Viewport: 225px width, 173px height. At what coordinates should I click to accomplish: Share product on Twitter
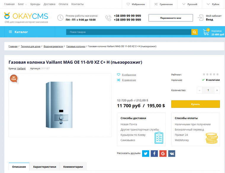[146, 153]
